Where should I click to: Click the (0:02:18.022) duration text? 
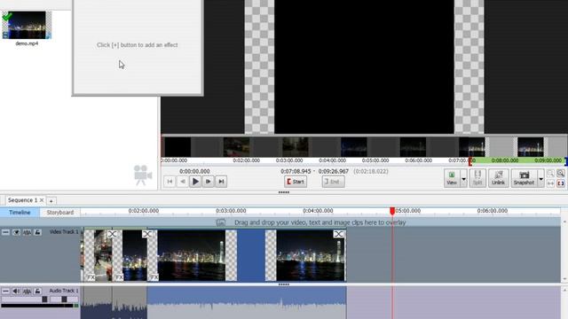click(x=371, y=171)
